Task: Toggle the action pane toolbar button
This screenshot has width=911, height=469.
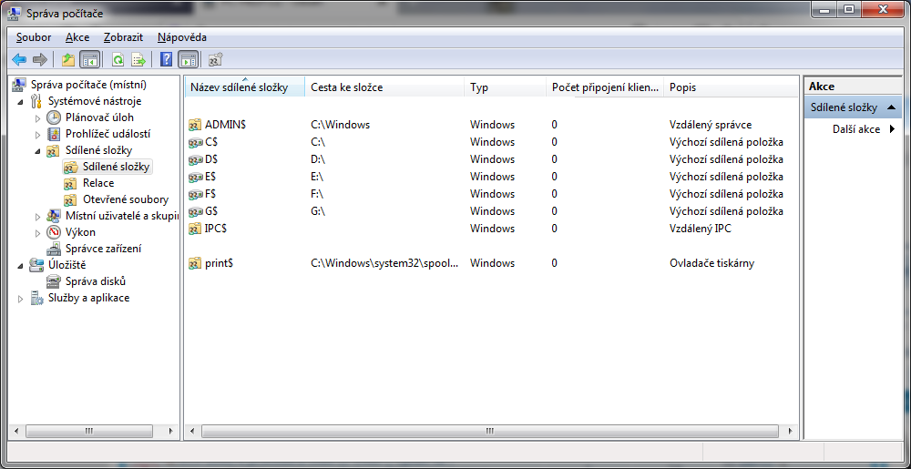Action: [188, 59]
